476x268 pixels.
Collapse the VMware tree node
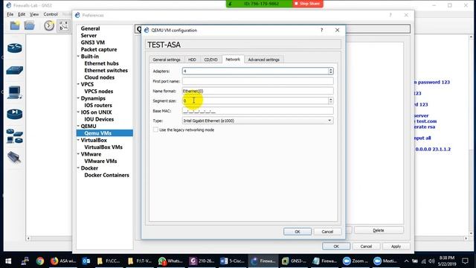pyautogui.click(x=78, y=154)
